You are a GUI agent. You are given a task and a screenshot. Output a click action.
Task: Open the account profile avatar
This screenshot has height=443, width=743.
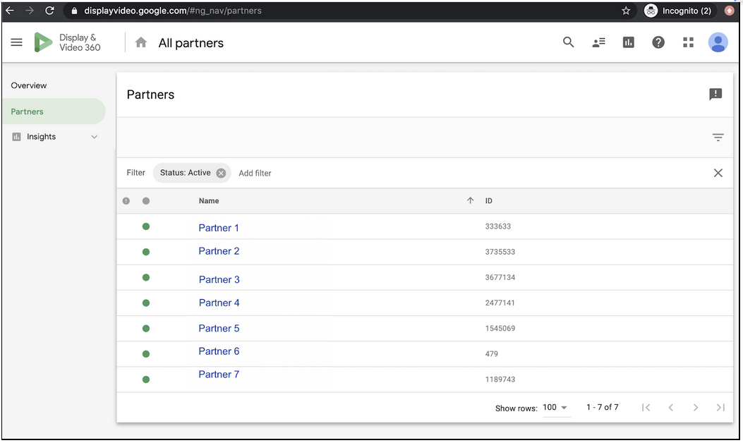click(x=718, y=42)
